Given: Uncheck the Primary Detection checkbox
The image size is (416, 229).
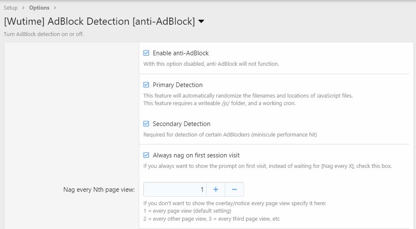Looking at the screenshot, I should point(146,85).
